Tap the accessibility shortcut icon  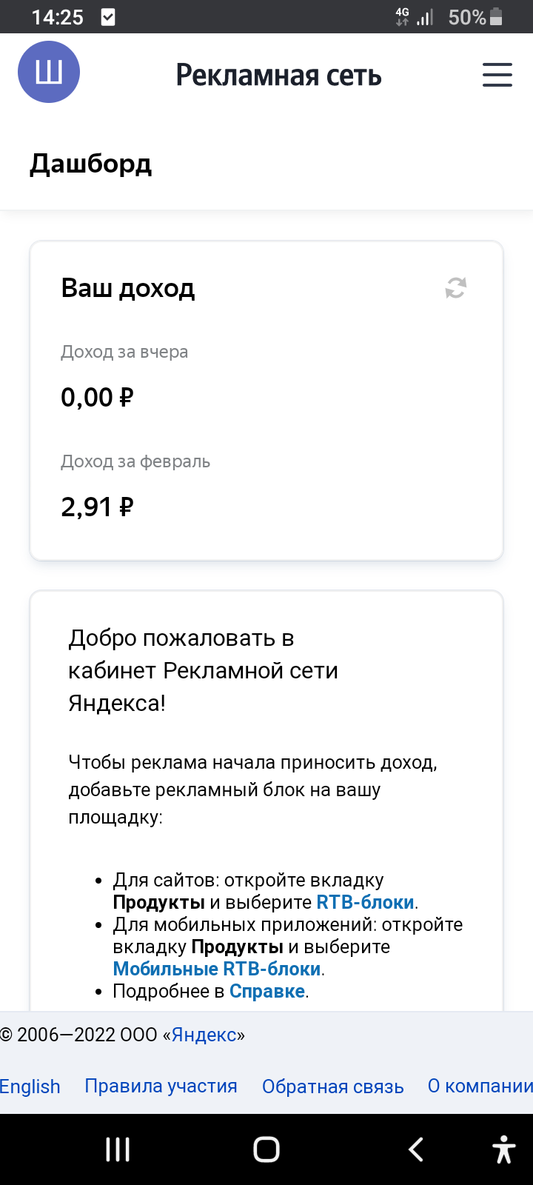504,1149
